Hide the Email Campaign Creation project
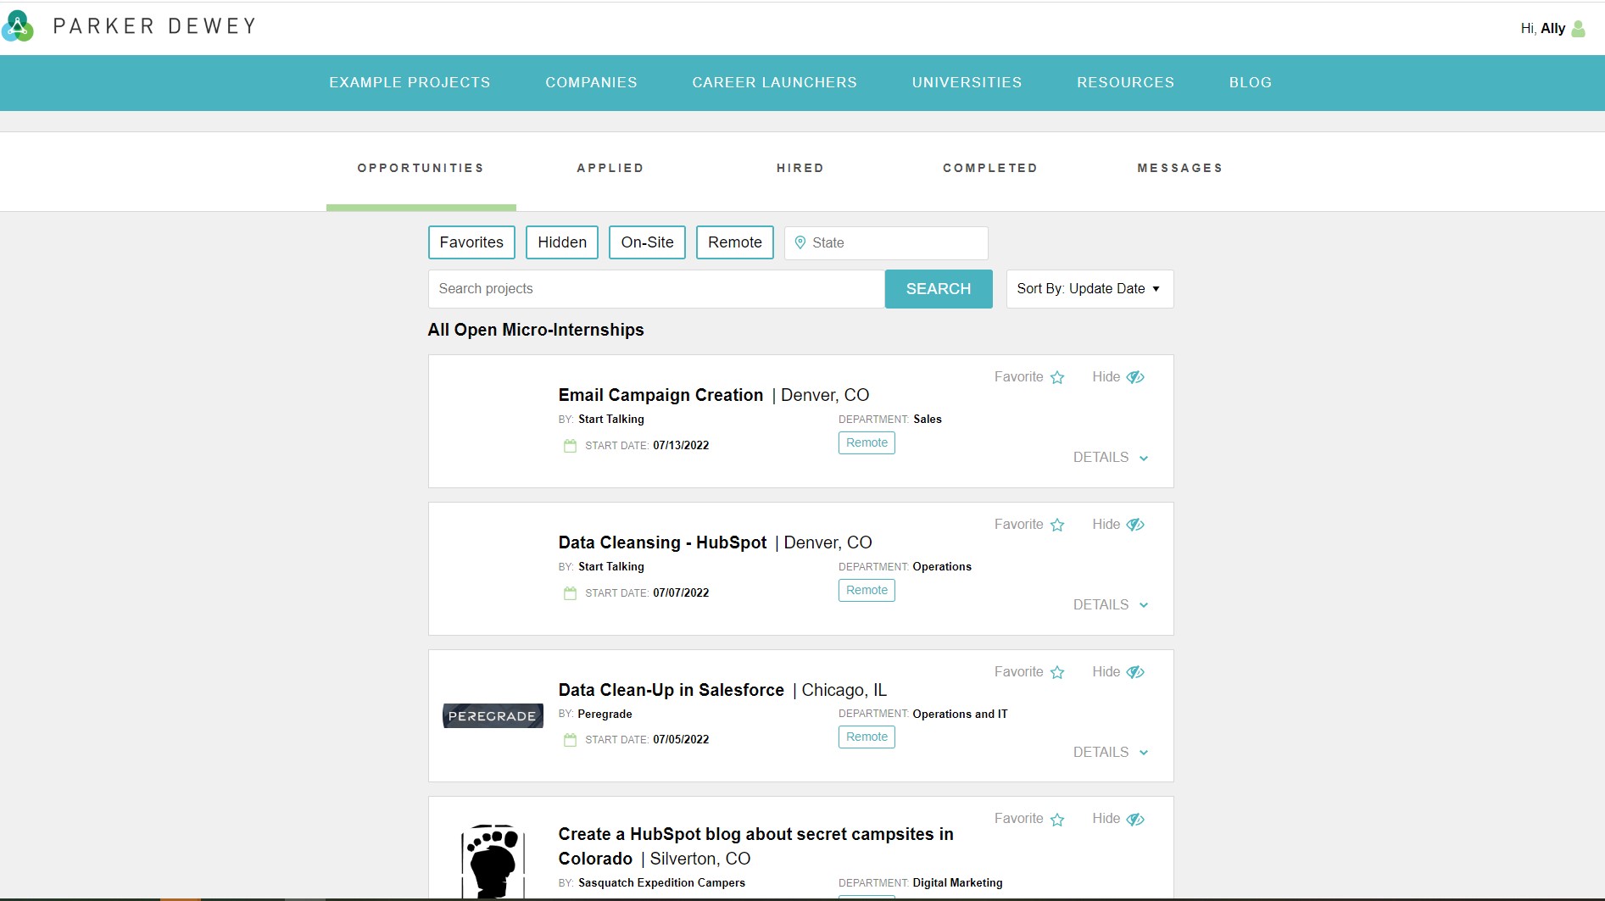Image resolution: width=1605 pixels, height=901 pixels. tap(1118, 377)
